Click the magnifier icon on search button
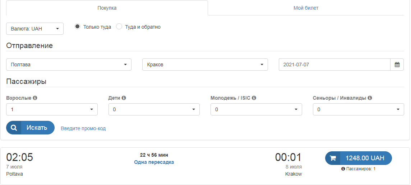Image resolution: width=411 pixels, height=185 pixels. point(14,128)
